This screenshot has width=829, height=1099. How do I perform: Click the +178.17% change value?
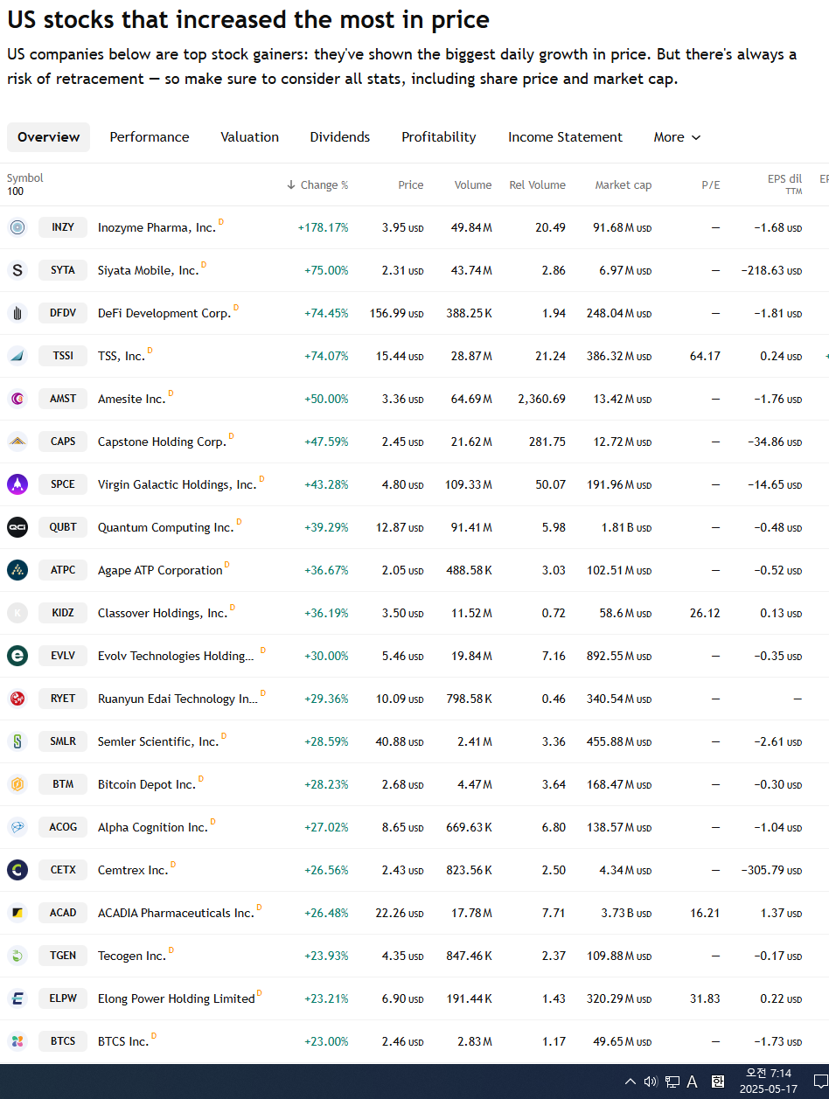(323, 227)
